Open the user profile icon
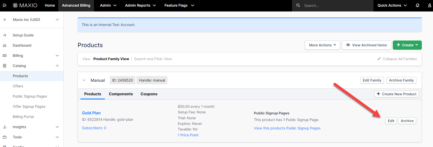This screenshot has height=147, width=433. (429, 5)
